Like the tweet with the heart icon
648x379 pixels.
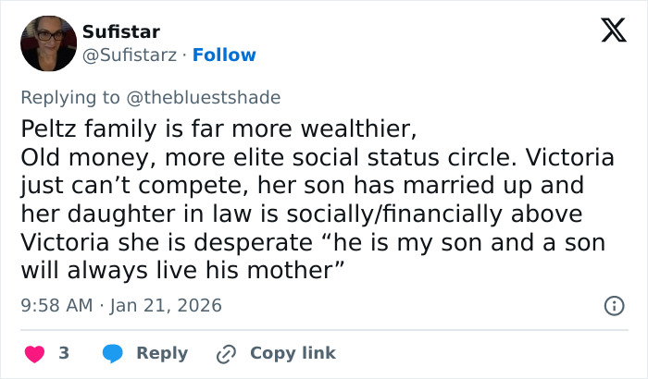pos(34,353)
